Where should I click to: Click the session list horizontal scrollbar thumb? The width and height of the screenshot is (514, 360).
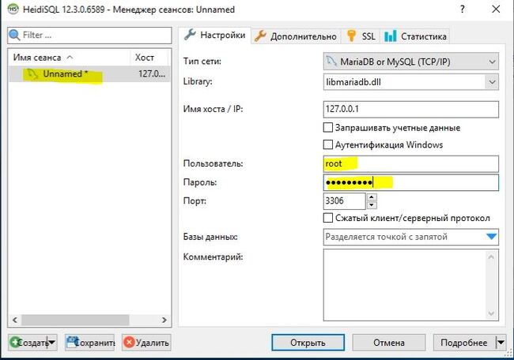click(x=75, y=320)
